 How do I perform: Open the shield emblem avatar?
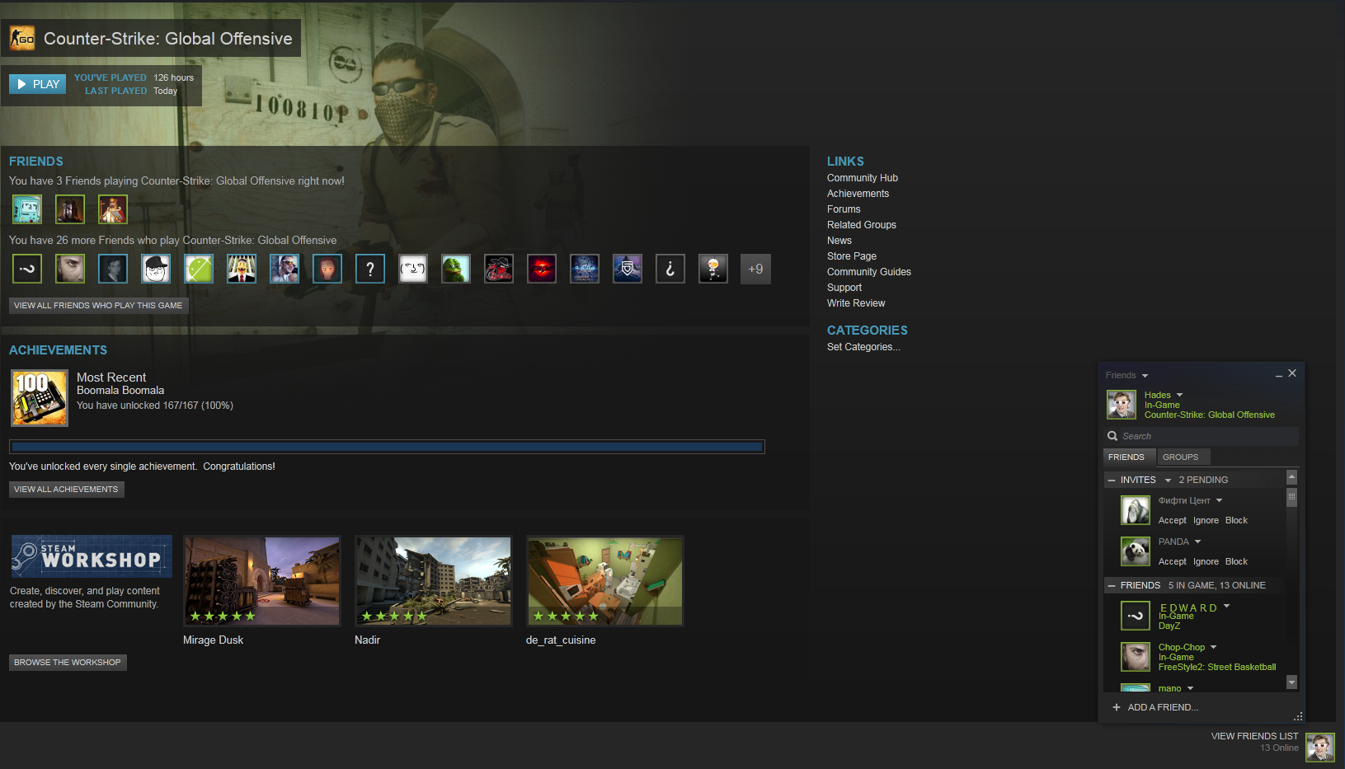[x=628, y=269]
